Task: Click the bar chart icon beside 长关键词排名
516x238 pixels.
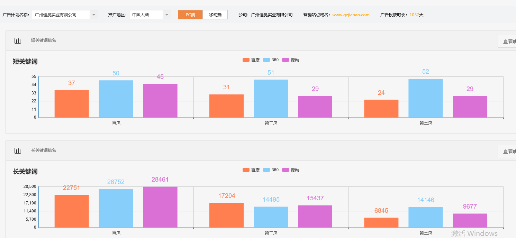Action: point(18,150)
